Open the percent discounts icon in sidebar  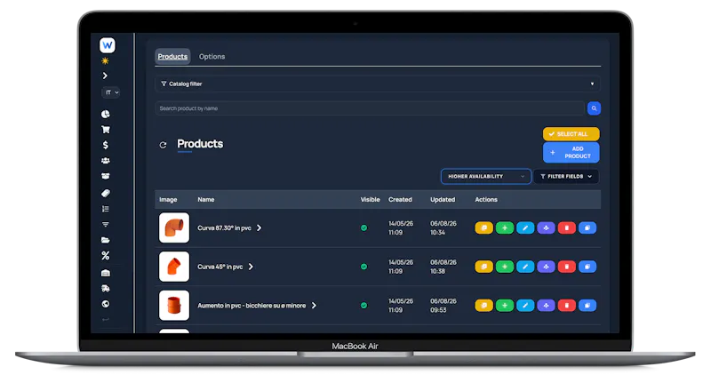[106, 256]
